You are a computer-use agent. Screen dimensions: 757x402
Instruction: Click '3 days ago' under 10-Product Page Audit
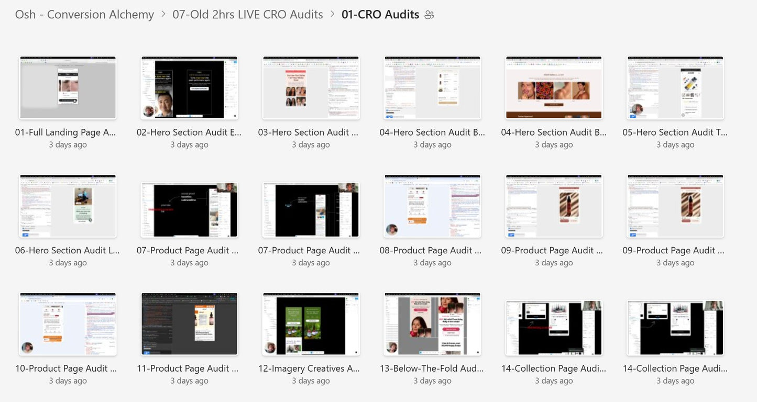click(68, 382)
